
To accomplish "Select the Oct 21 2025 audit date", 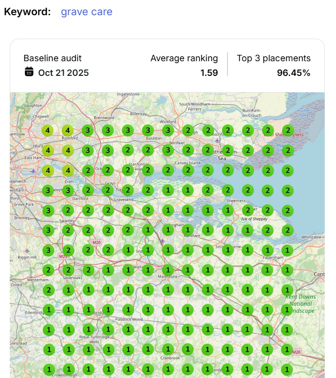I will 63,72.
